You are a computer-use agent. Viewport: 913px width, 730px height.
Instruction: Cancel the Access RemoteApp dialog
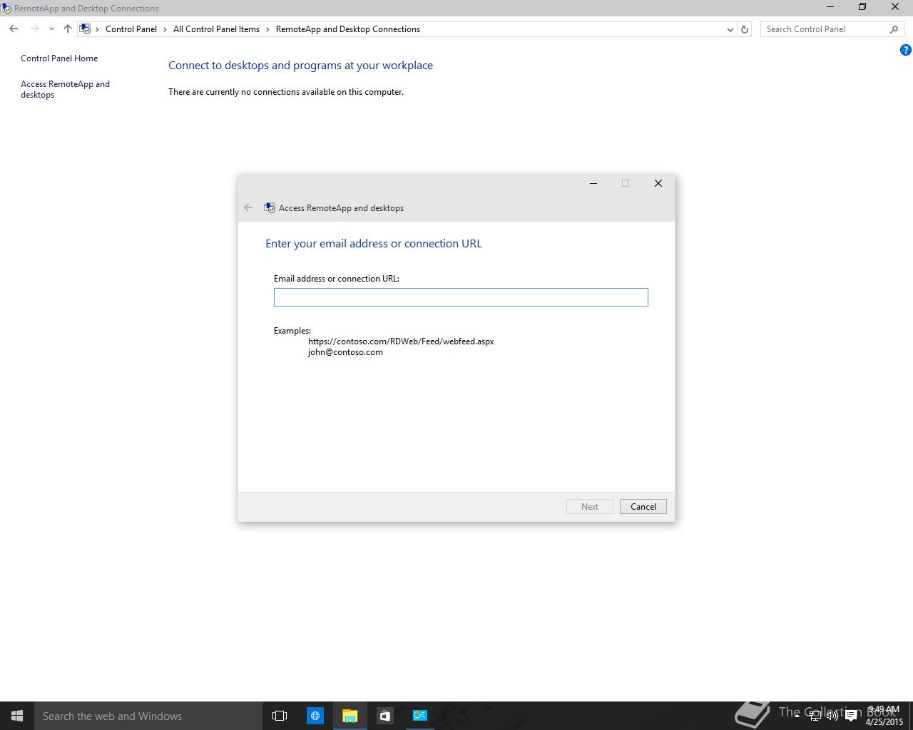tap(643, 507)
